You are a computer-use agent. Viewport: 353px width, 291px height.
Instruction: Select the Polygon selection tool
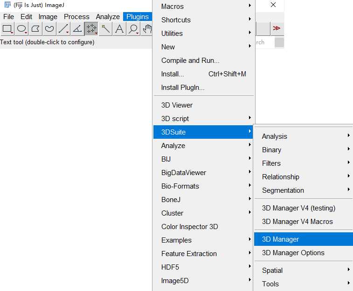[x=35, y=28]
